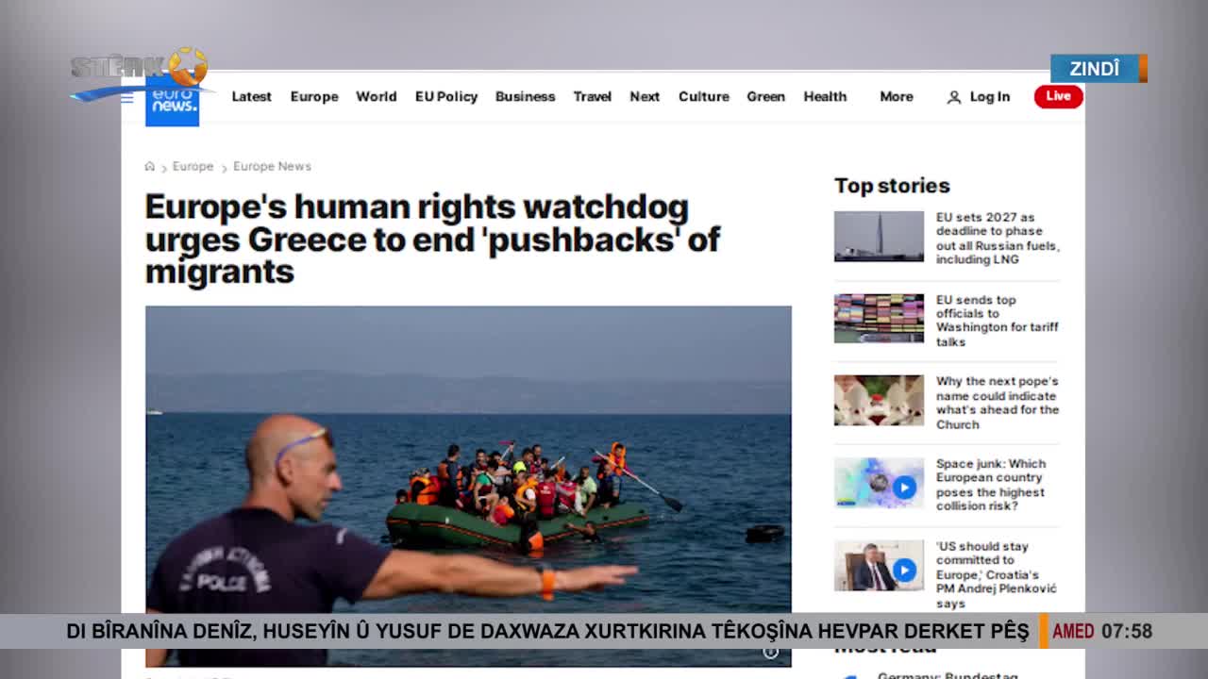
Task: Click the image info icon on photo
Action: click(771, 652)
